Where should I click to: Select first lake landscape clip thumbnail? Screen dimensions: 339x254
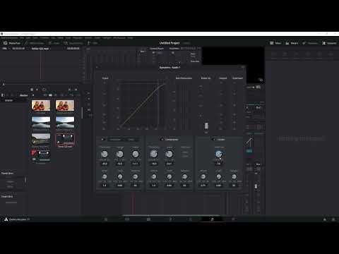(x=41, y=122)
